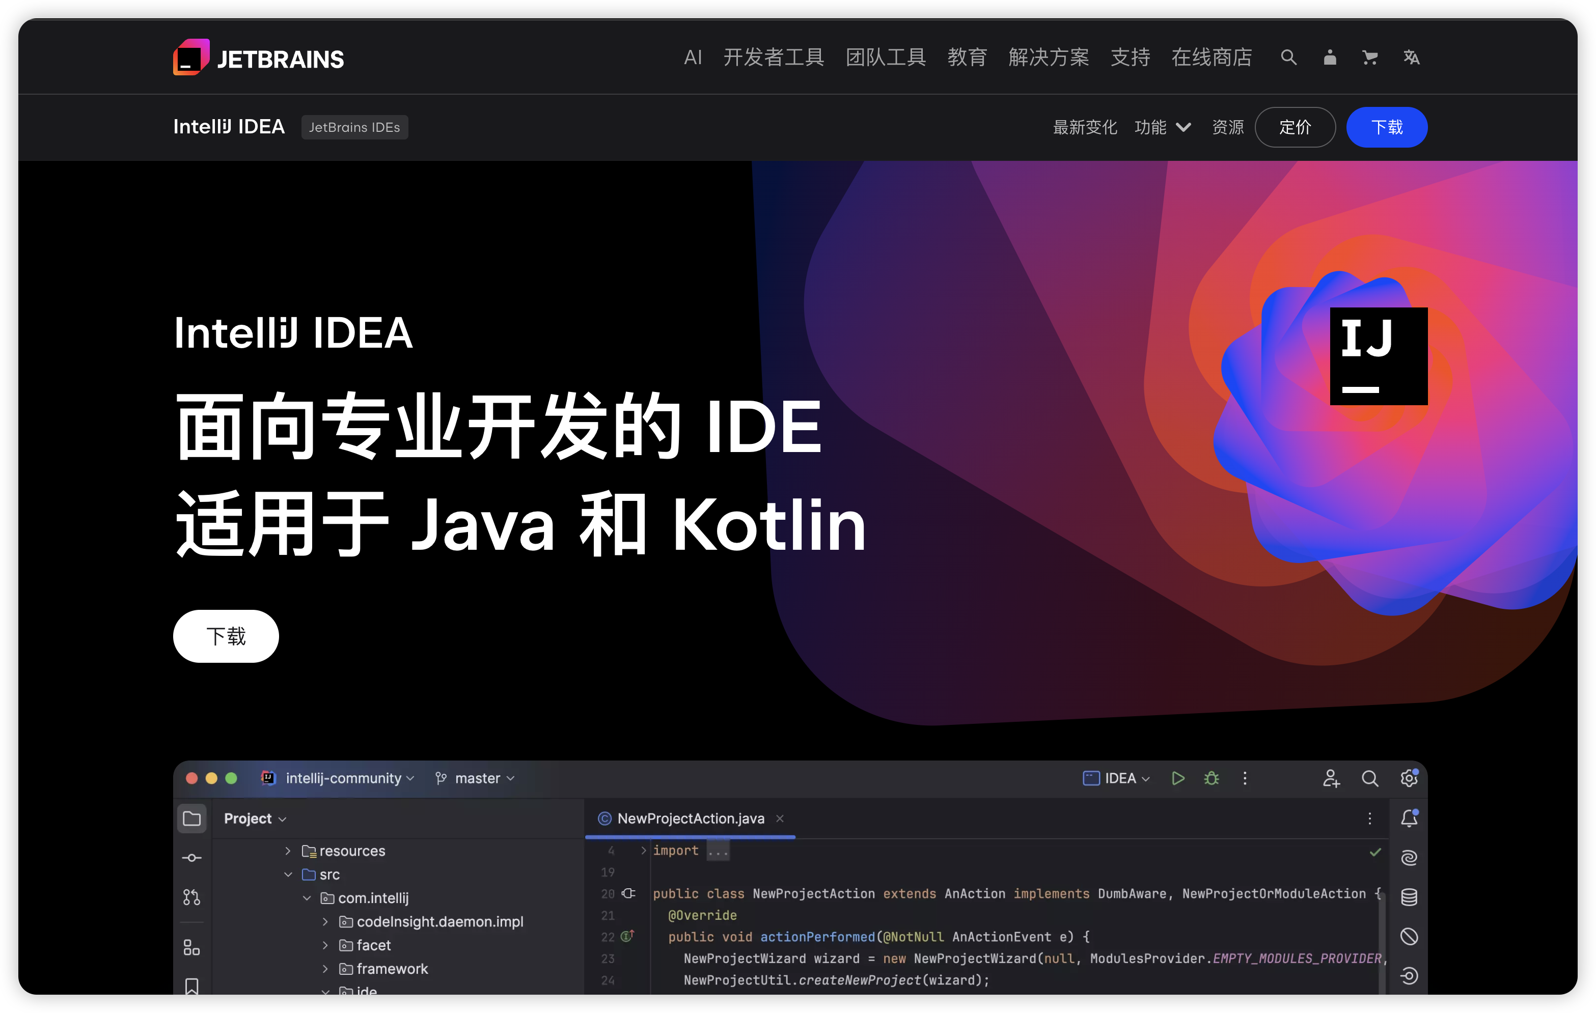1596x1013 pixels.
Task: Click the @Override annotation in editor
Action: tap(702, 915)
